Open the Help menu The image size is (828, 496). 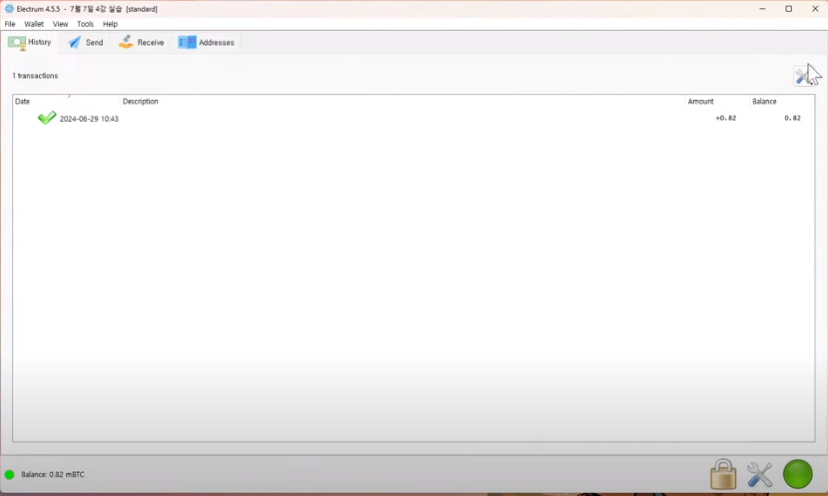click(x=110, y=24)
